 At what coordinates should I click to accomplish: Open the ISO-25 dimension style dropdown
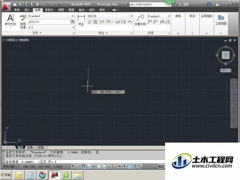pyautogui.click(x=110, y=16)
